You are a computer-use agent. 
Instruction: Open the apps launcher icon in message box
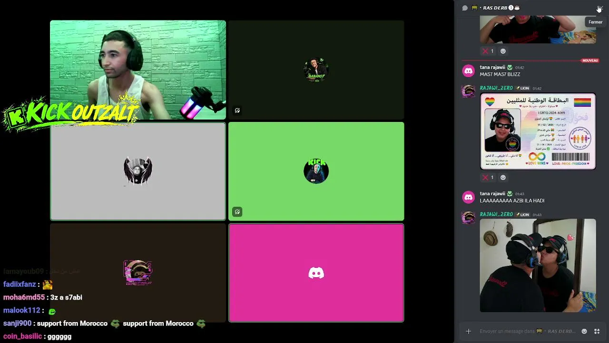point(597,331)
